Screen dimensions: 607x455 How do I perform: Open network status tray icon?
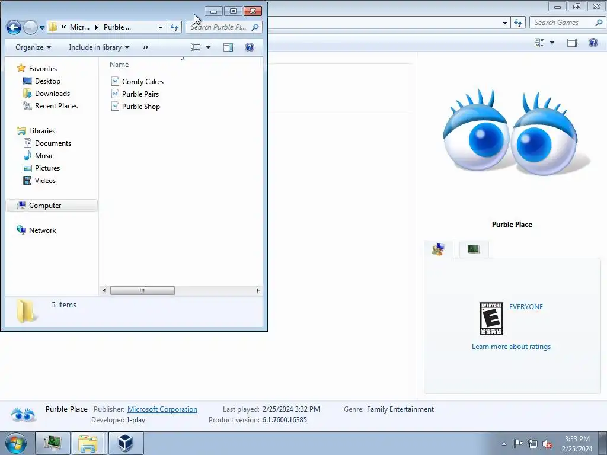(x=533, y=444)
